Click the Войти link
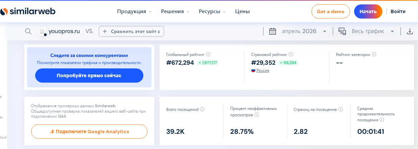Screen dimensions: 418x149 (x=398, y=11)
